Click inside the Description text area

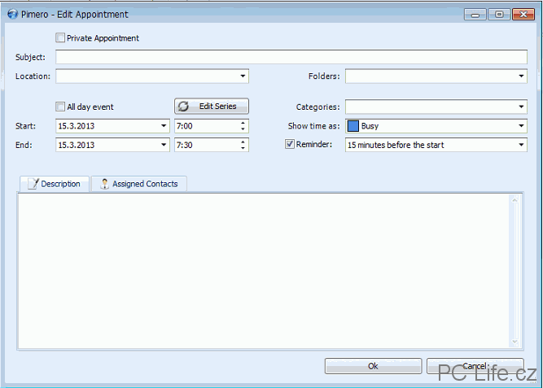click(x=264, y=272)
